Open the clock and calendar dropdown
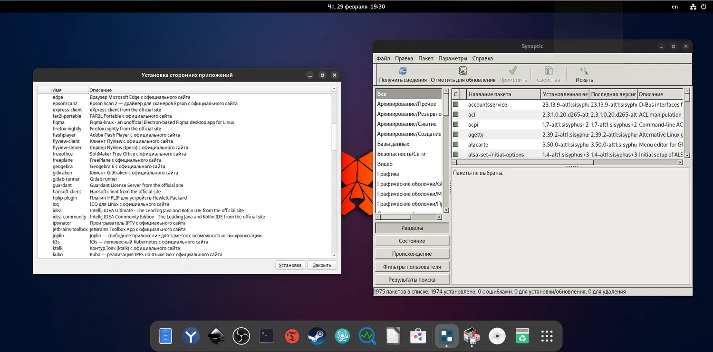Image resolution: width=713 pixels, height=352 pixels. coord(356,7)
